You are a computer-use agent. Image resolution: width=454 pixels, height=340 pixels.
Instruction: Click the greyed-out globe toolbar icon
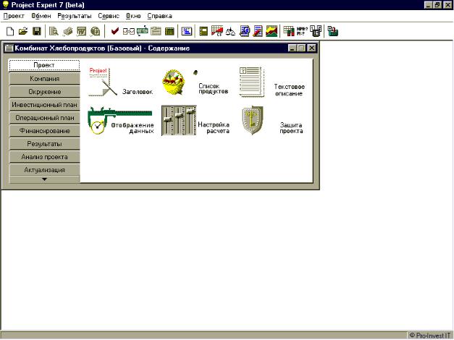pyautogui.click(x=95, y=31)
